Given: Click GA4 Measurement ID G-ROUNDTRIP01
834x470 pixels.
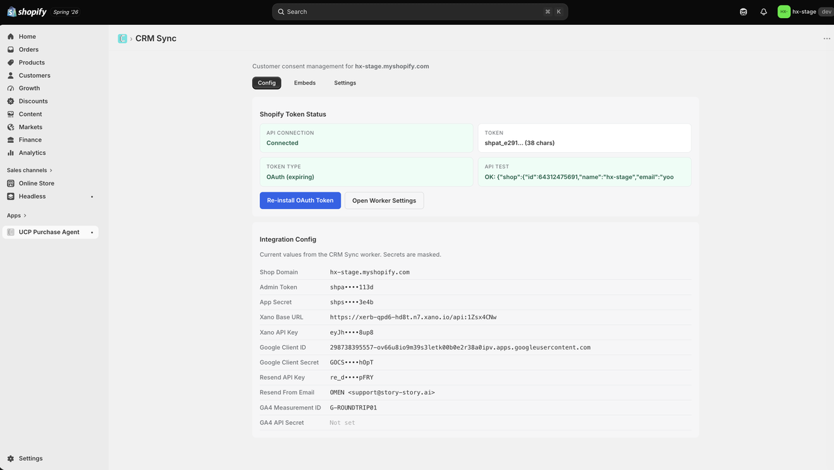Looking at the screenshot, I should tap(354, 408).
